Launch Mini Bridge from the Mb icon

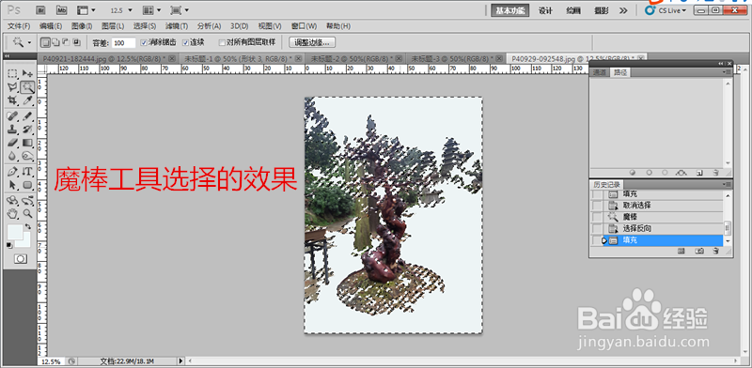coord(61,9)
